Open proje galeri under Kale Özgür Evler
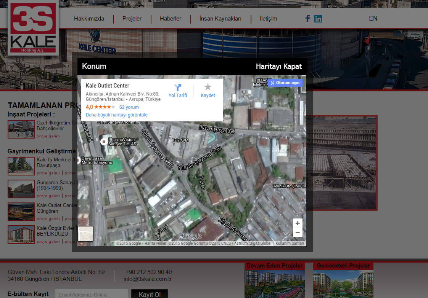The image size is (428, 298). click(x=48, y=242)
